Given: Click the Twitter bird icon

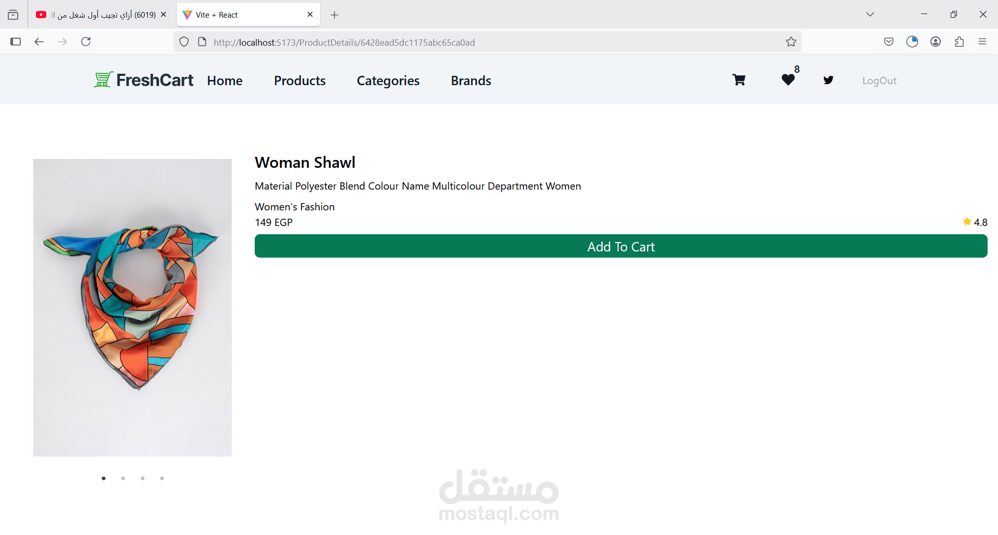Looking at the screenshot, I should pyautogui.click(x=829, y=80).
